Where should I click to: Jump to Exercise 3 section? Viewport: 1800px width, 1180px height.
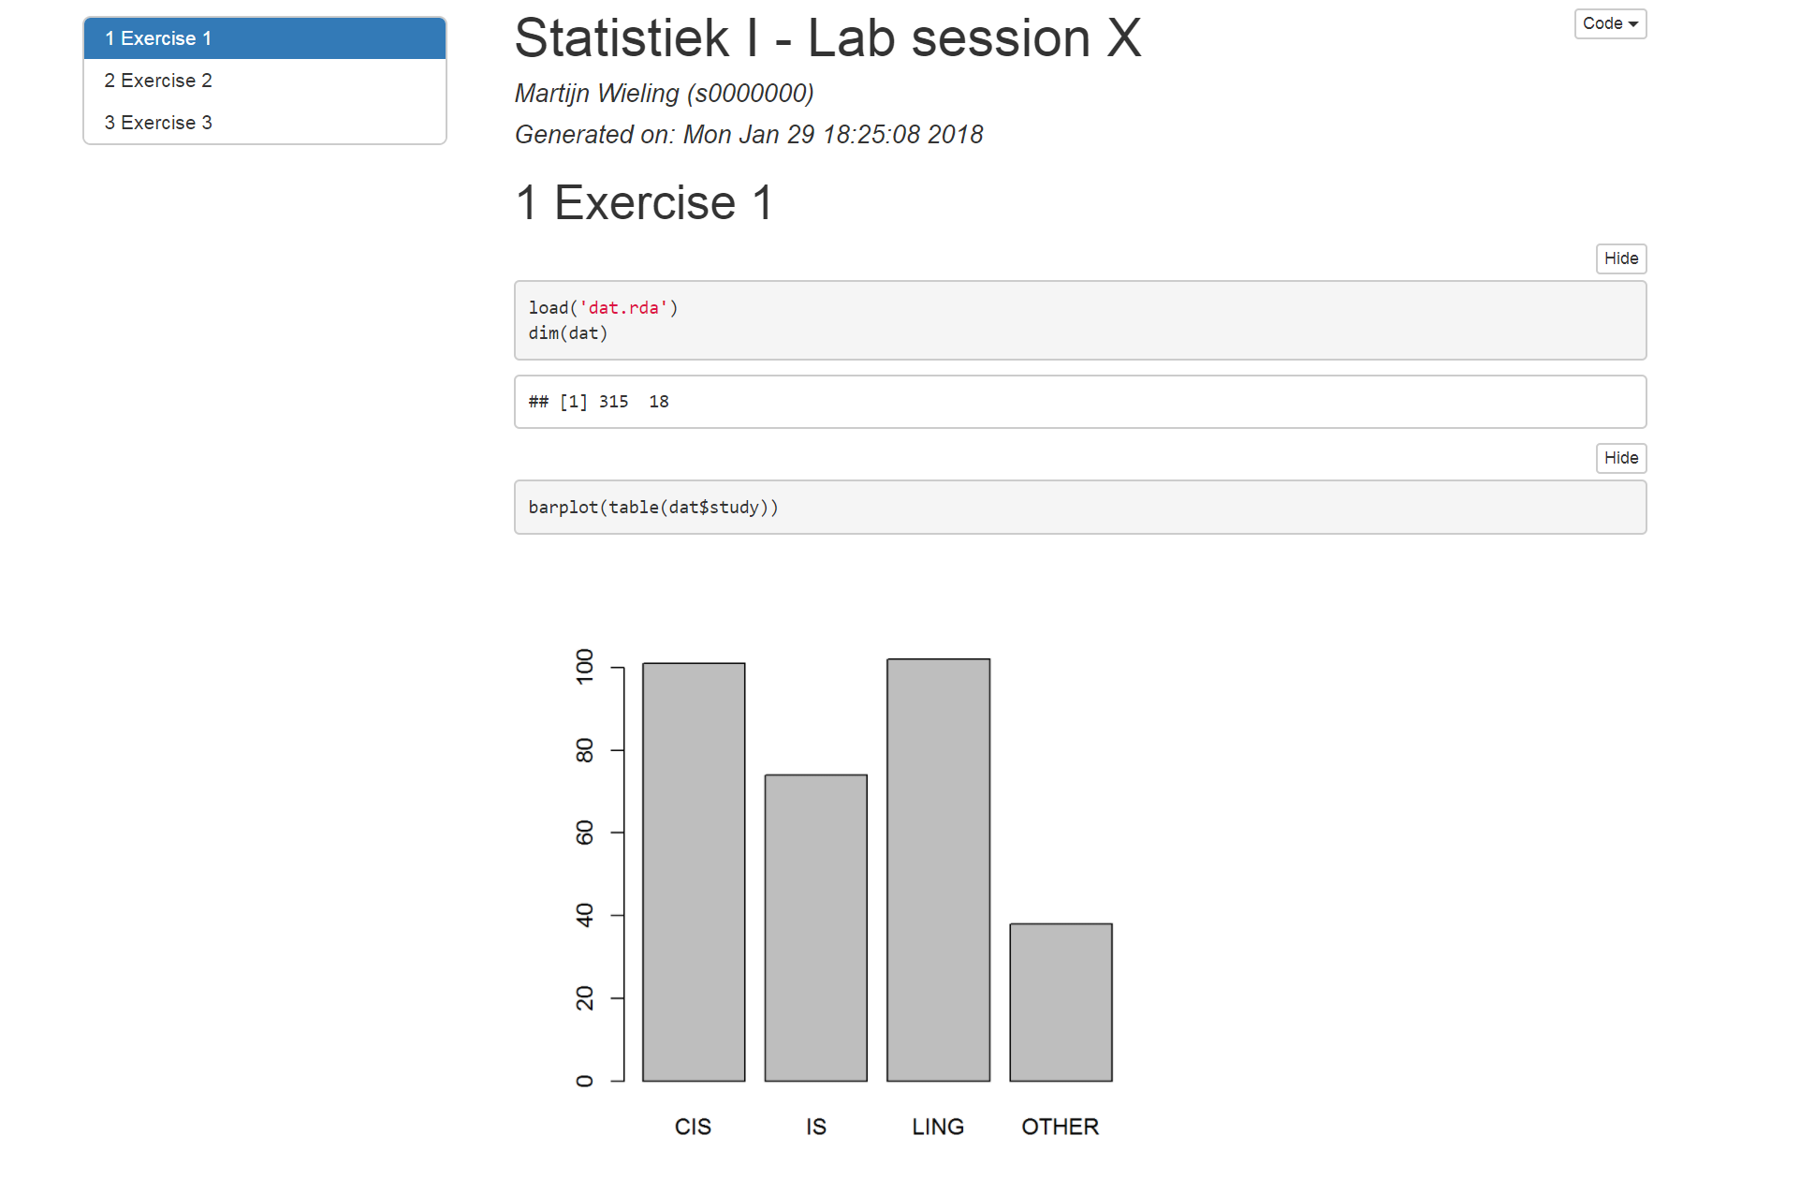(x=265, y=123)
